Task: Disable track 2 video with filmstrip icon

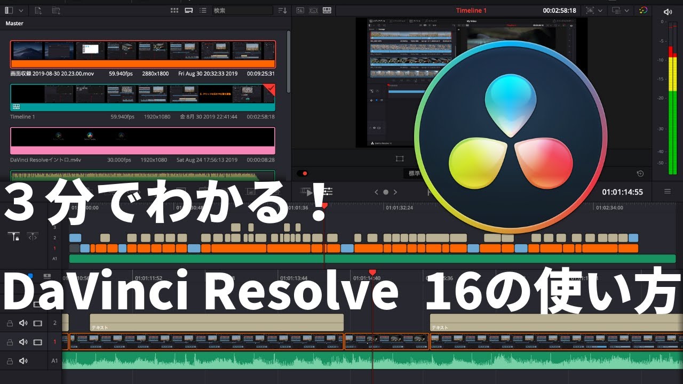Action: (38, 323)
